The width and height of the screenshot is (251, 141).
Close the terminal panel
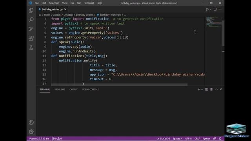pos(221,89)
